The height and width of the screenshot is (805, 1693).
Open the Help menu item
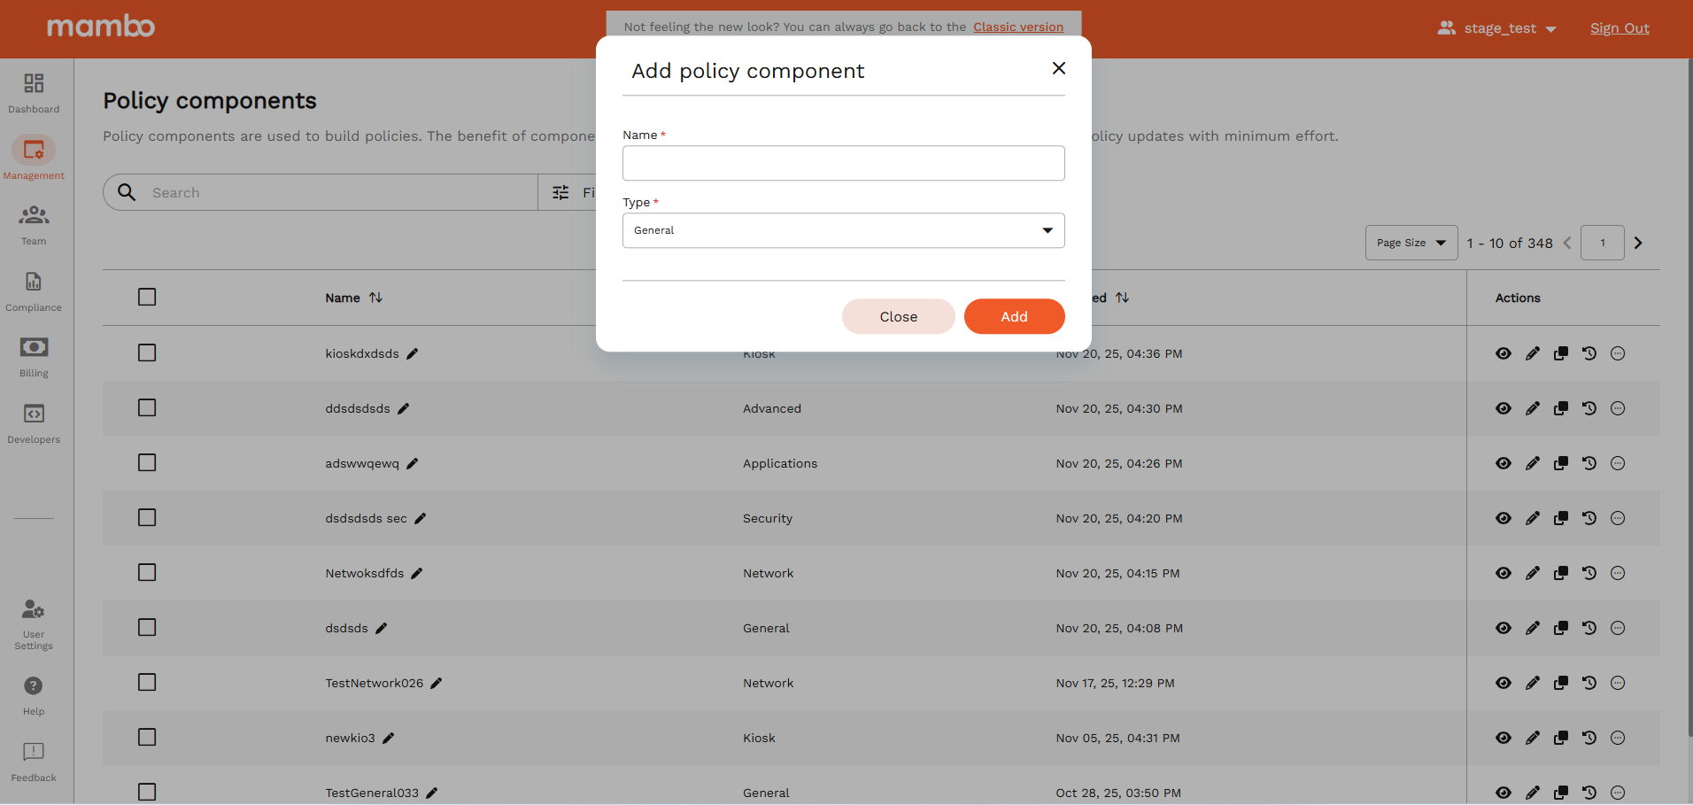pyautogui.click(x=33, y=694)
